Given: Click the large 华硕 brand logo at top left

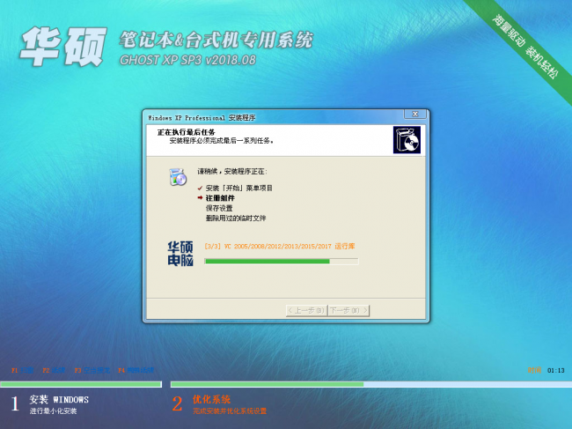Looking at the screenshot, I should click(x=63, y=47).
